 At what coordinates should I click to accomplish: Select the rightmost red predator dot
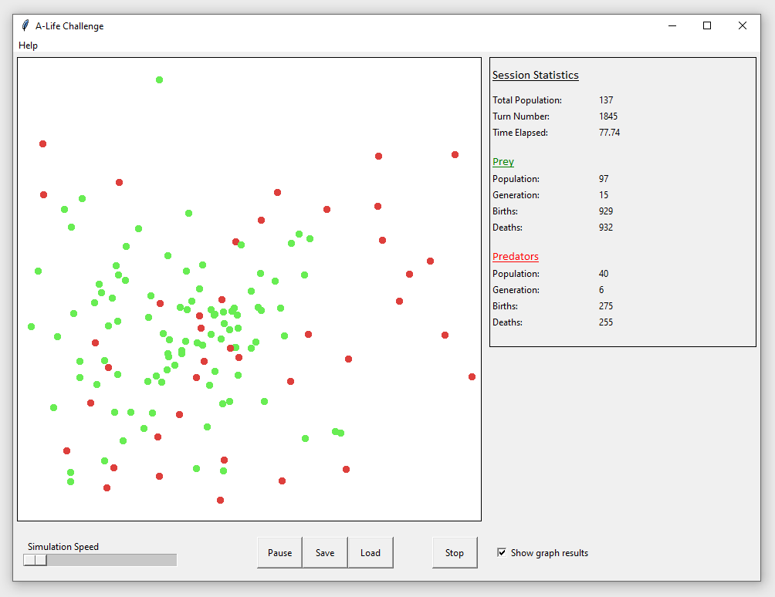pos(472,376)
